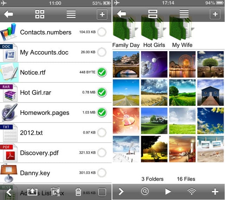The image size is (225, 200).
Task: Tap the trash icon to delete selected files
Action: point(78,192)
